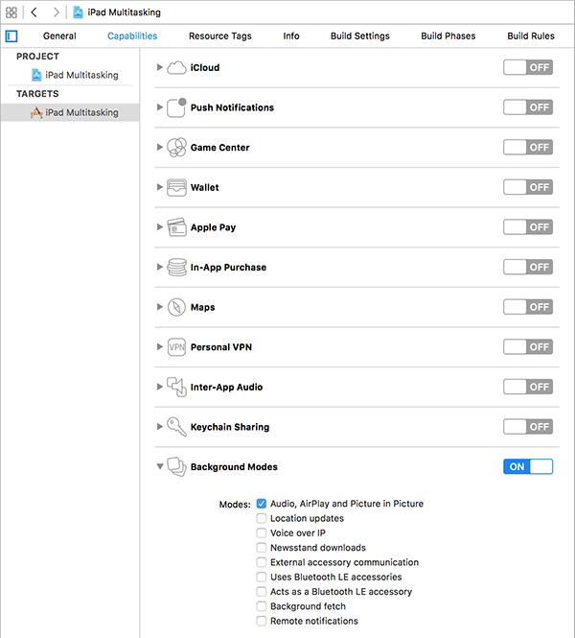575x638 pixels.
Task: Switch to the Build Settings tab
Action: tap(360, 35)
